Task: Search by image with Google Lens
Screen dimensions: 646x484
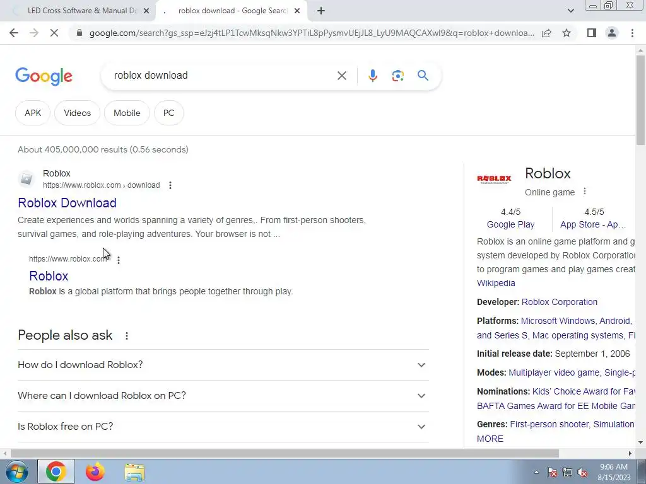Action: coord(397,76)
